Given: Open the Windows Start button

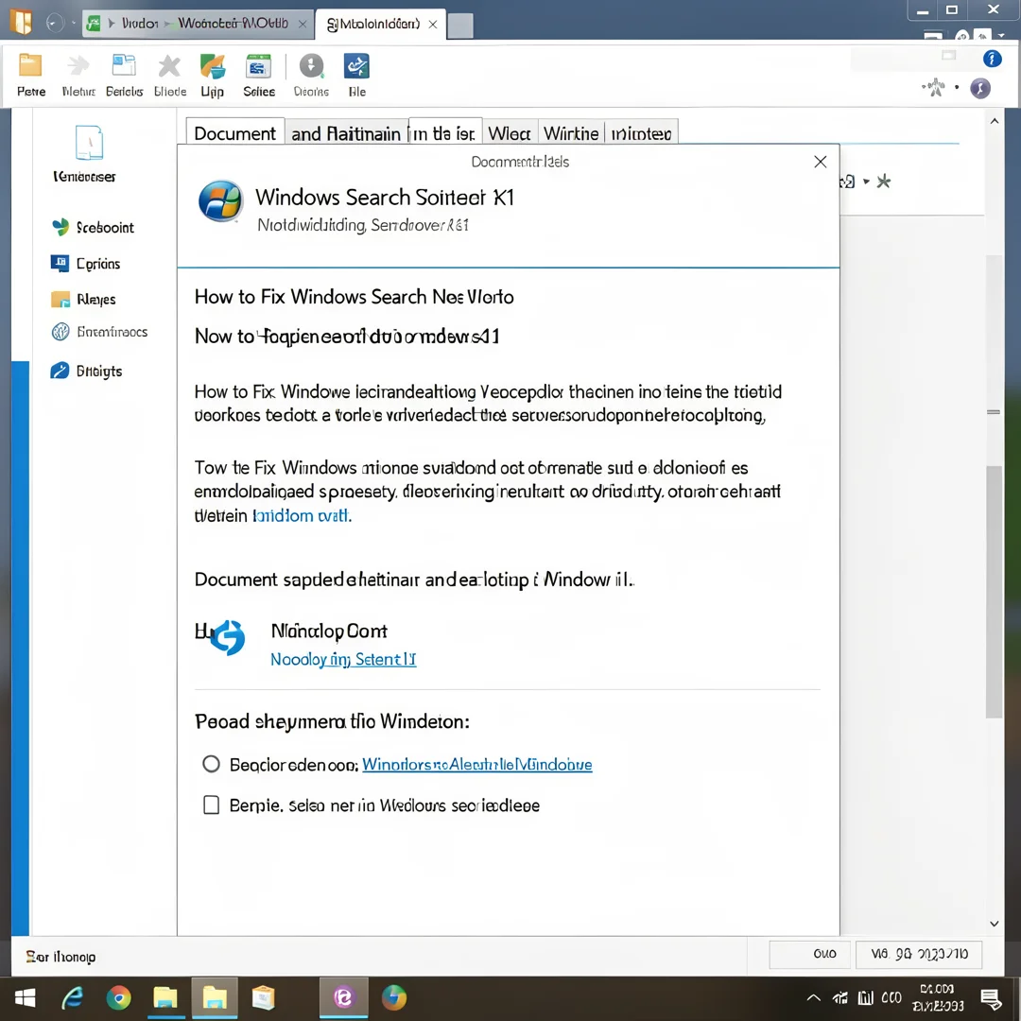Looking at the screenshot, I should click(x=25, y=997).
